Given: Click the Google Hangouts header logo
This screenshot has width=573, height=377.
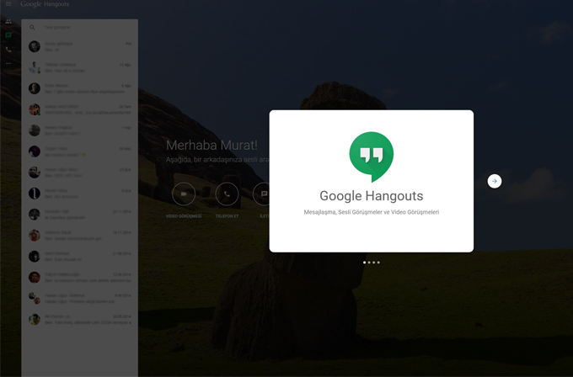Looking at the screenshot, I should click(45, 4).
